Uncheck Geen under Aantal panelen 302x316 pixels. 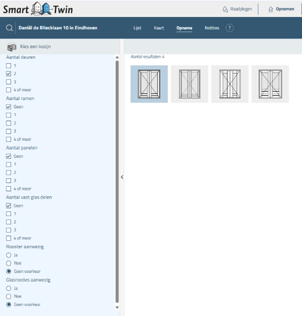pos(8,156)
